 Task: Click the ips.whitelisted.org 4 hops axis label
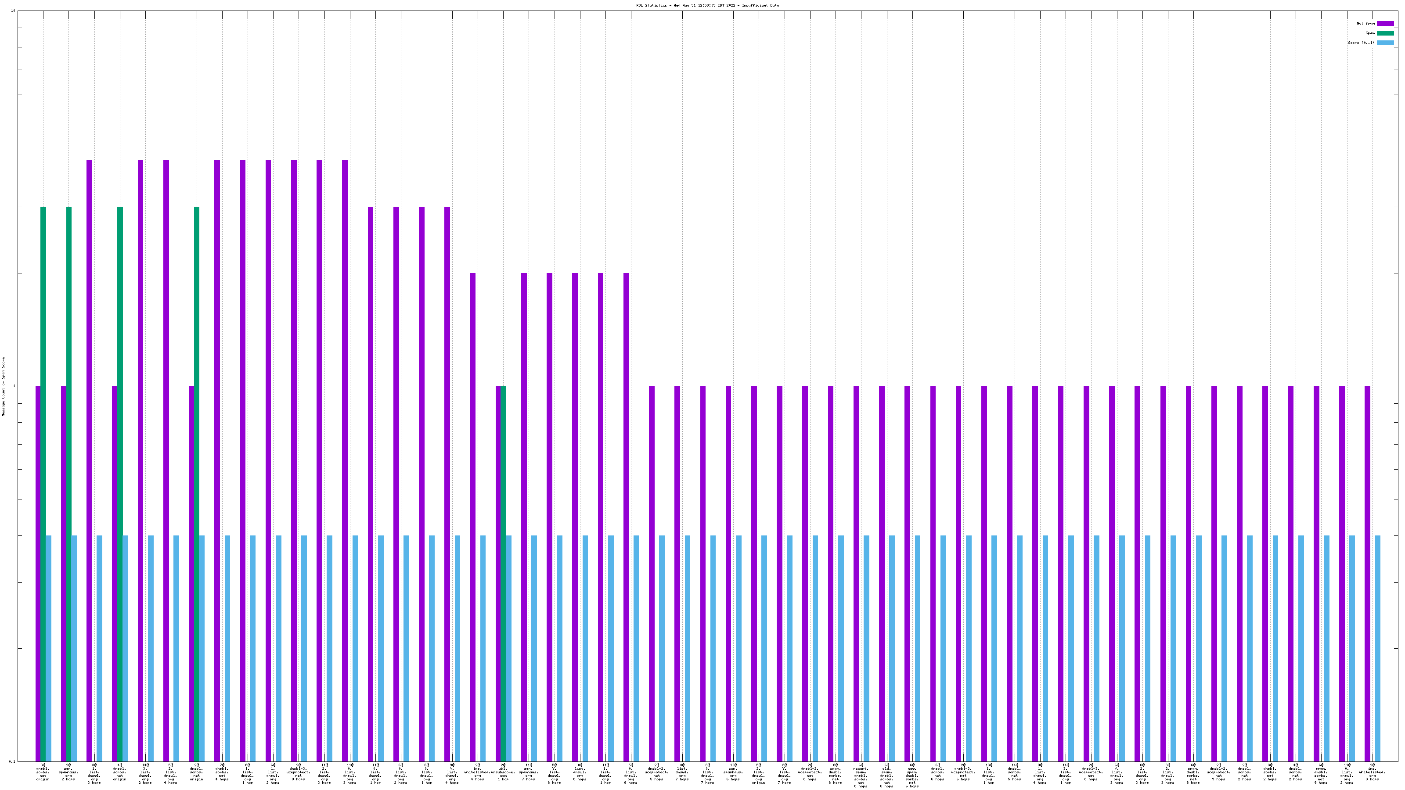point(477,772)
